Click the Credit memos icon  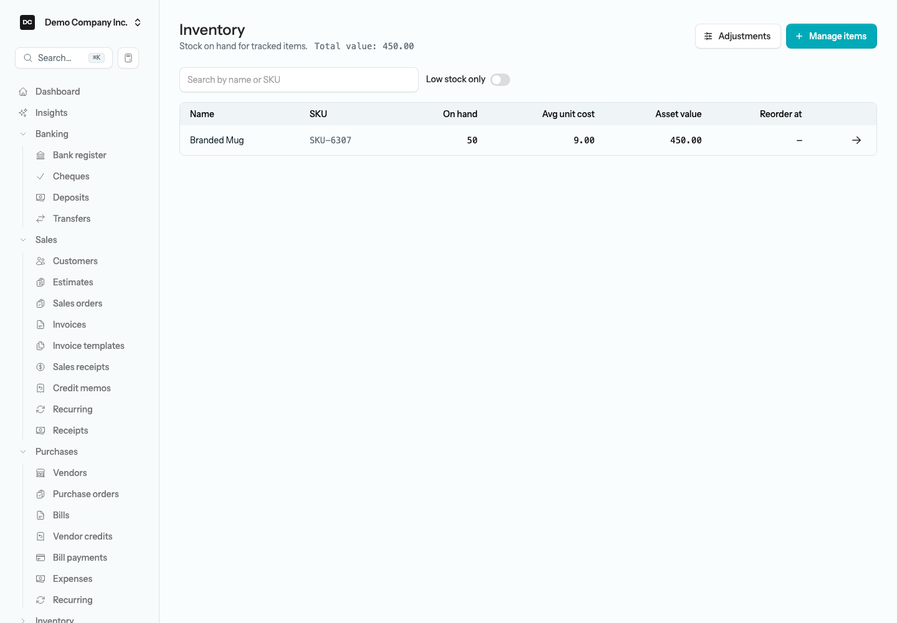click(x=40, y=388)
